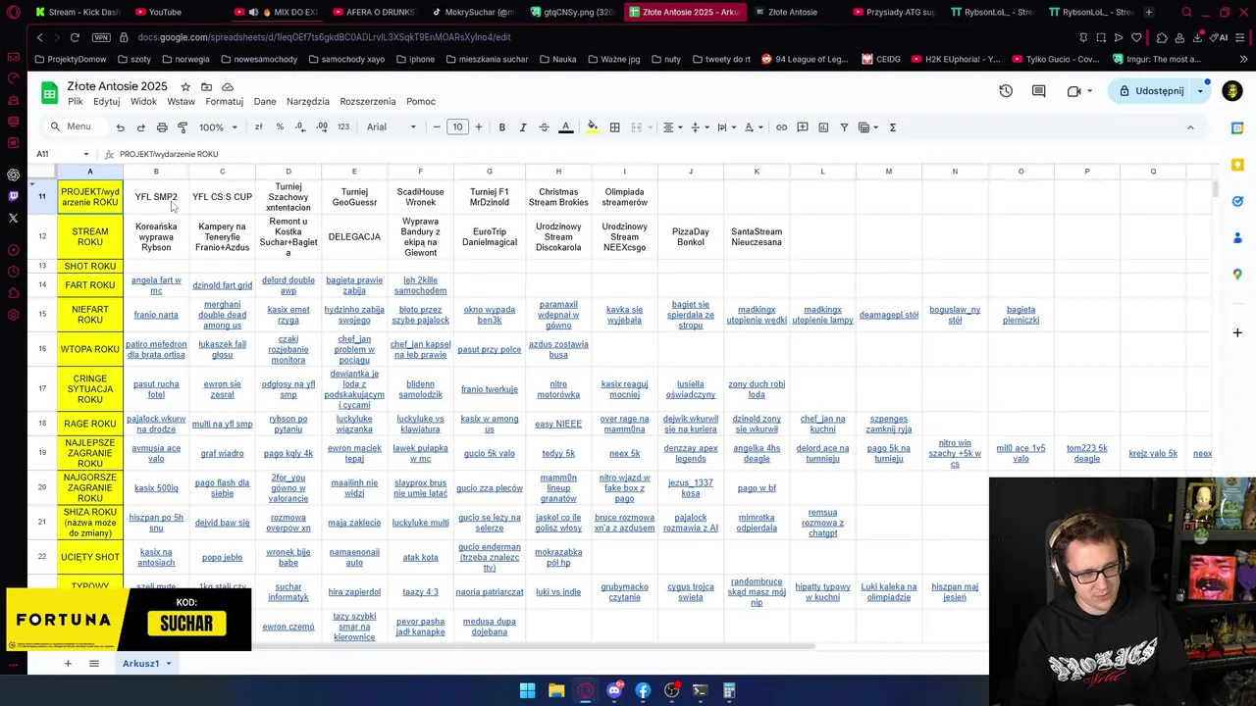Show all sheets list icon
The width and height of the screenshot is (1256, 706).
pyautogui.click(x=94, y=664)
